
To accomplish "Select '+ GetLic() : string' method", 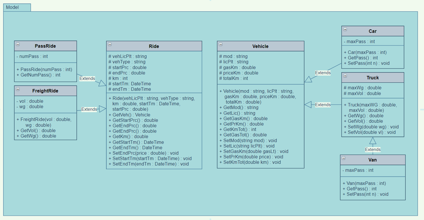I will pyautogui.click(x=237, y=113).
